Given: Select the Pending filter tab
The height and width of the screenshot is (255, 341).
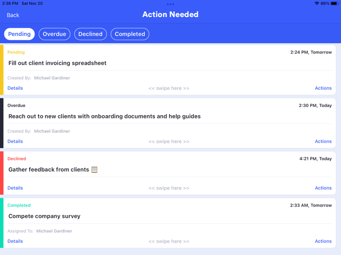Looking at the screenshot, I should (19, 34).
